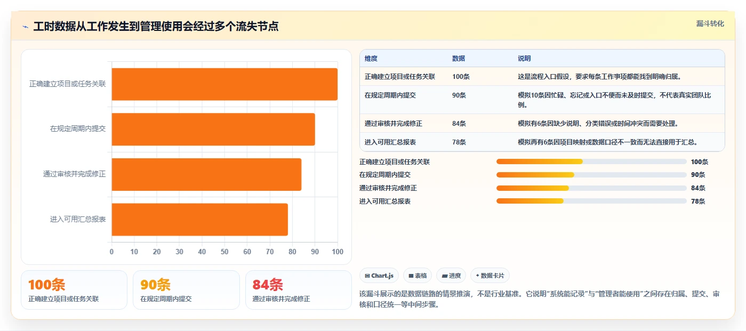Open the 100条 data card
Screen dimensions: 746x331
click(74, 290)
